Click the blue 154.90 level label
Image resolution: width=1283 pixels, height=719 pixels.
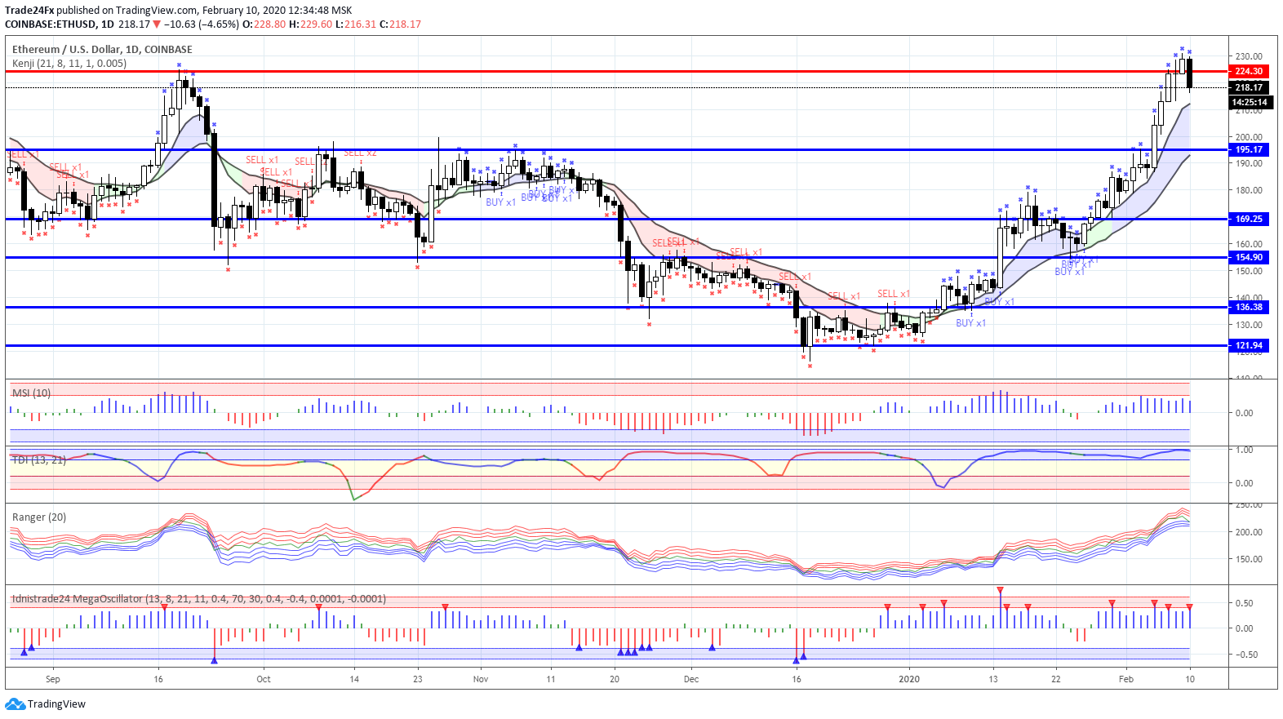(x=1249, y=257)
